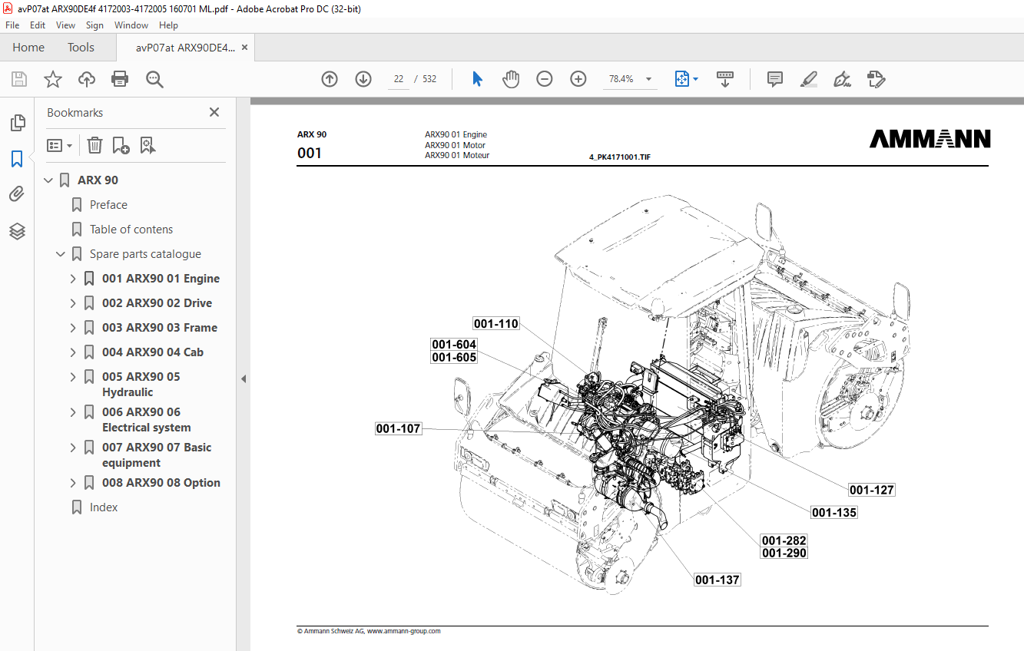Expand 007 ARX90 07 Basic equipment
The height and width of the screenshot is (651, 1024).
[x=73, y=448]
